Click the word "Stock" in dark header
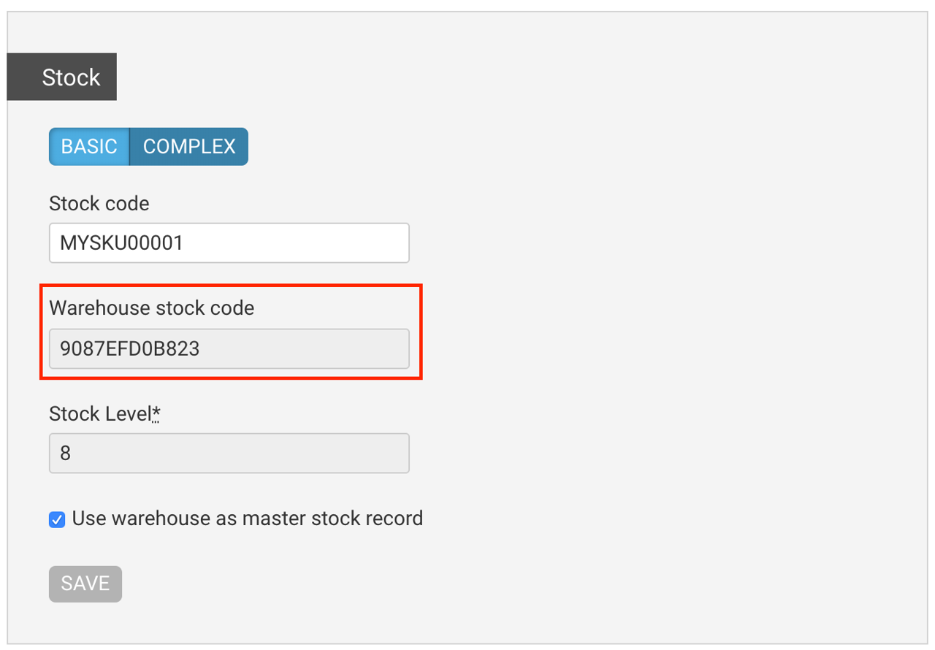Viewport: 935px width, 650px height. [x=71, y=77]
